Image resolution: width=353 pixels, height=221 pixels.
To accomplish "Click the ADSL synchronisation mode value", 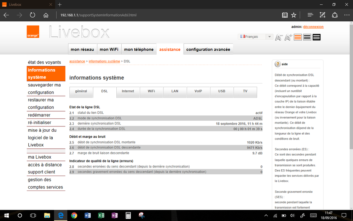I will [258, 118].
